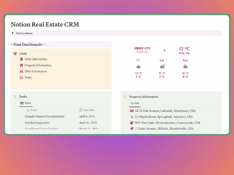Click the Tasks name column header
Screen dimensions: 234x175
[x=32, y=110]
